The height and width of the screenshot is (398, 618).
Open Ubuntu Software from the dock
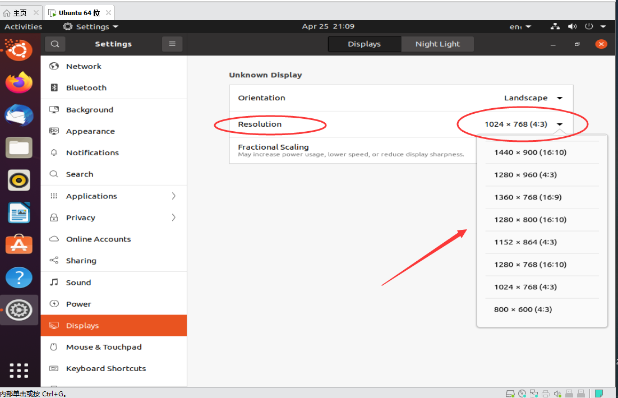coord(20,244)
